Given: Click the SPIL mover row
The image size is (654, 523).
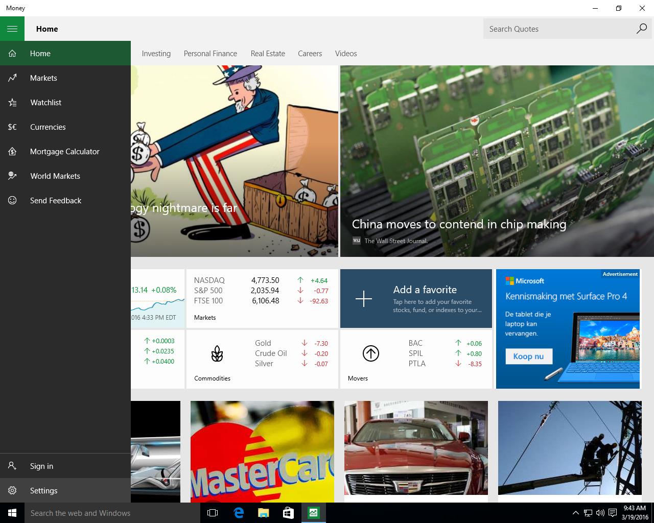Looking at the screenshot, I should tap(445, 353).
